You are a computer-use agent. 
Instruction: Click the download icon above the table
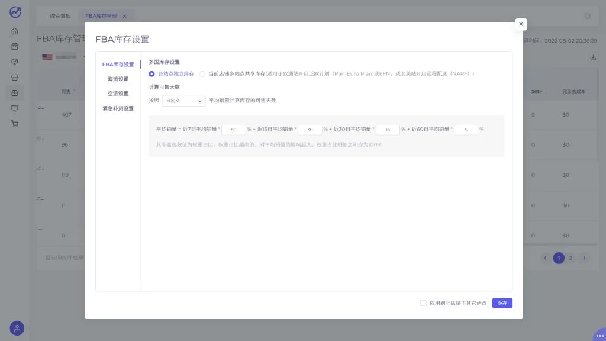[x=593, y=57]
